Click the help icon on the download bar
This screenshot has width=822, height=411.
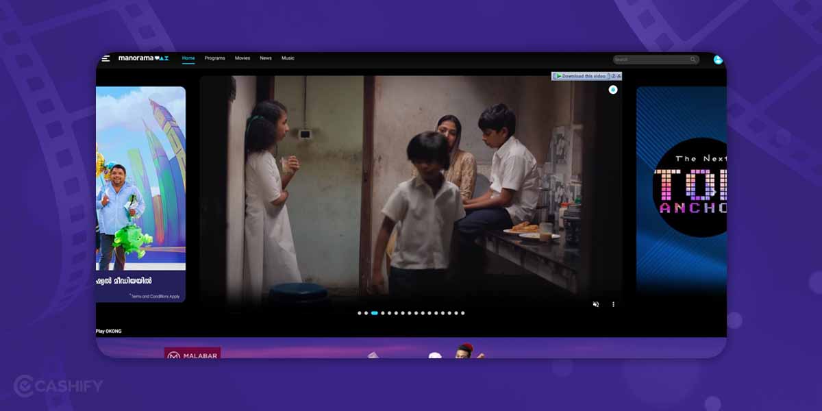coord(614,76)
